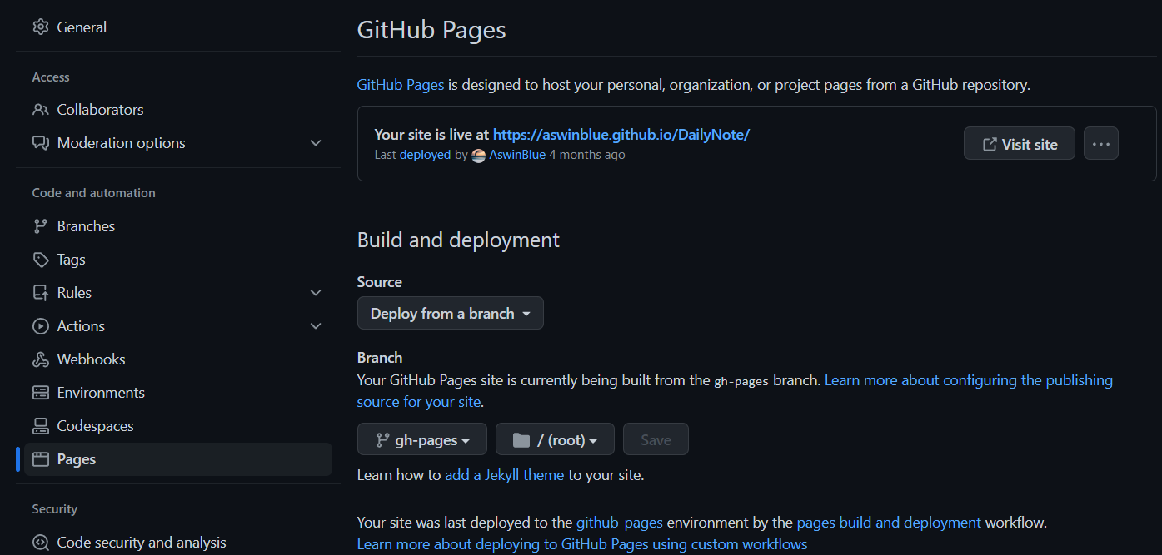
Task: Click the Code security and analysis icon
Action: [x=40, y=543]
